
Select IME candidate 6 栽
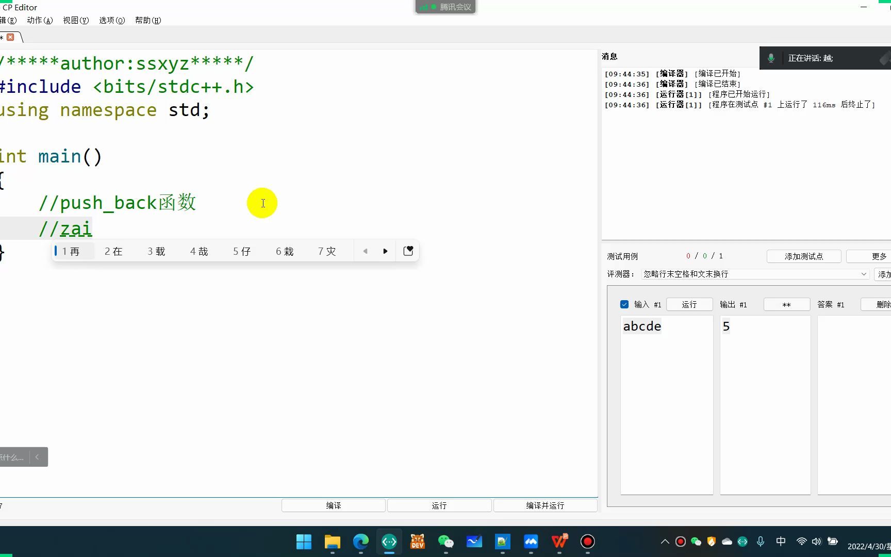(x=285, y=251)
